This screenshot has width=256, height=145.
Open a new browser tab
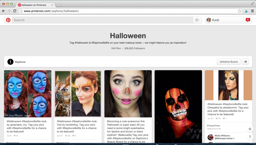[59, 5]
